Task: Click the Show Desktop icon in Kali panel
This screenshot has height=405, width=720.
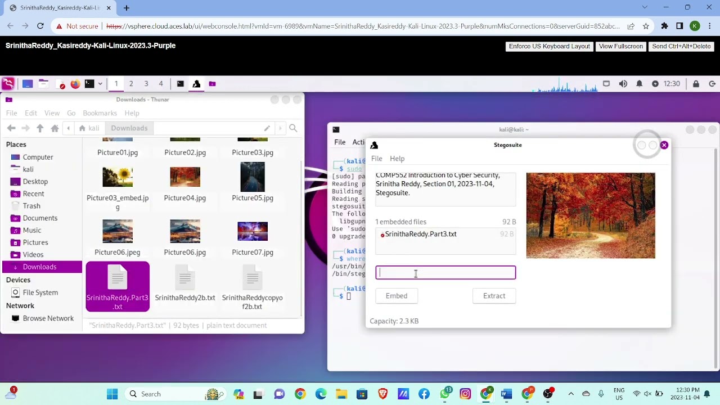Action: pyautogui.click(x=28, y=84)
